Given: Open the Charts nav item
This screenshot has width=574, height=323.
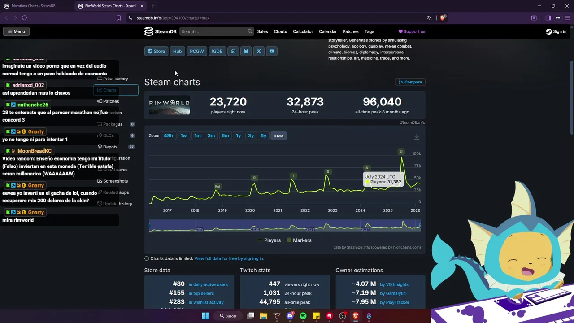Looking at the screenshot, I should coord(280,31).
